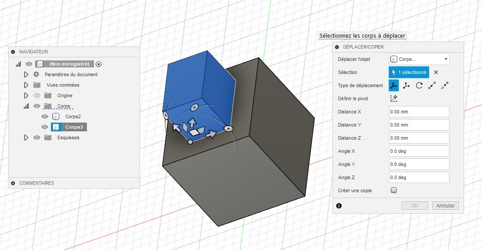Select Translate displacement type icon
Screen dimensions: 482x250
pos(406,85)
